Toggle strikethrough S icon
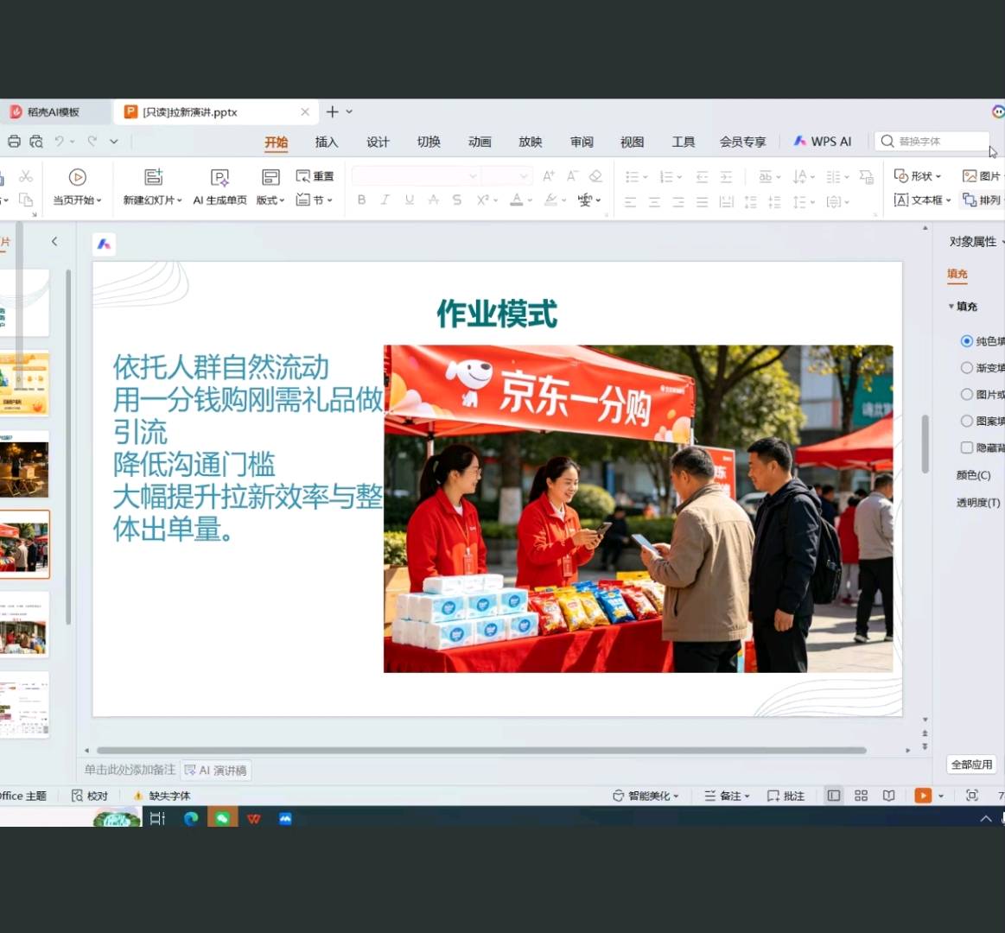 point(457,200)
